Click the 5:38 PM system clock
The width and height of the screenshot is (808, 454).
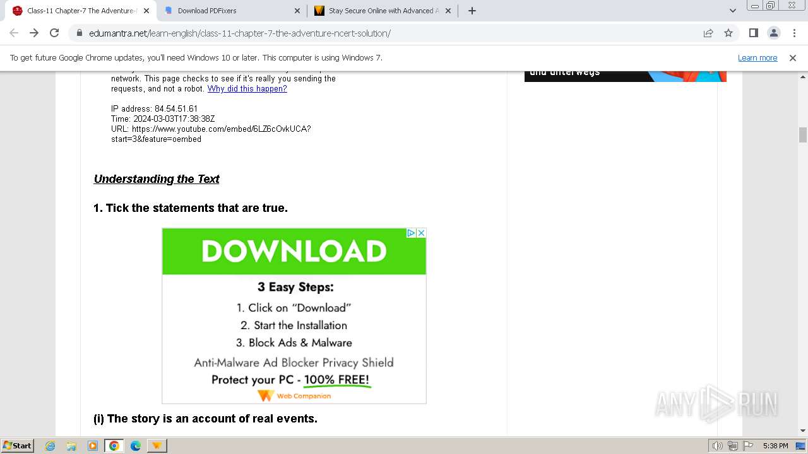(775, 446)
